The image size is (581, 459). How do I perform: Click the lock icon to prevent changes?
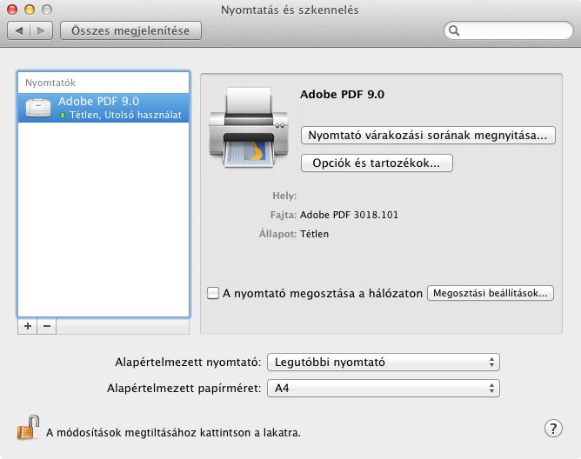[x=29, y=428]
